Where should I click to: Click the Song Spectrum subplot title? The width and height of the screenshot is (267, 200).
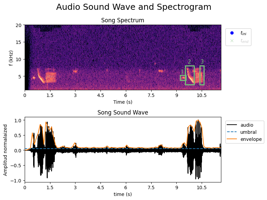tap(123, 21)
